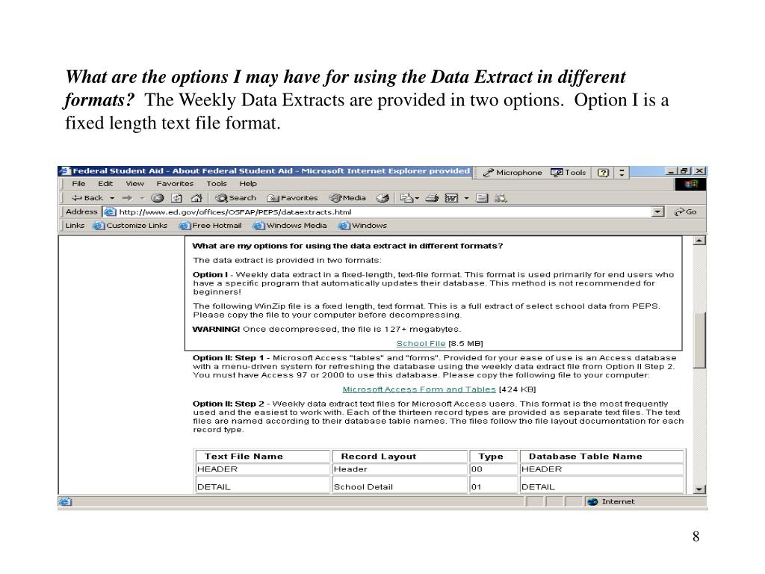Screen dimensions: 765x574
Task: Click the 'School Detail' record layout cell
Action: point(400,486)
